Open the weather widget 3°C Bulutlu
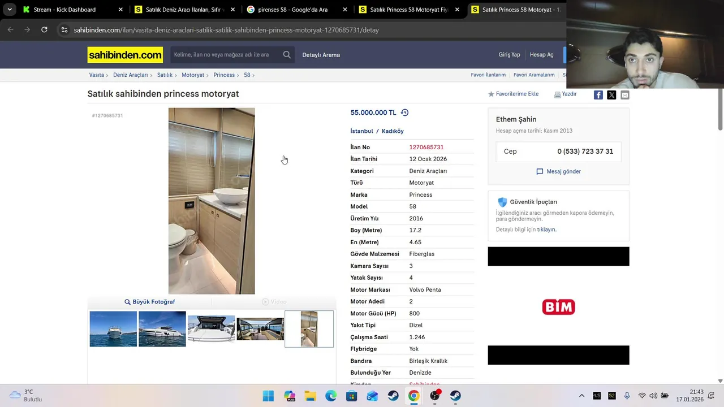This screenshot has height=407, width=724. pos(26,396)
